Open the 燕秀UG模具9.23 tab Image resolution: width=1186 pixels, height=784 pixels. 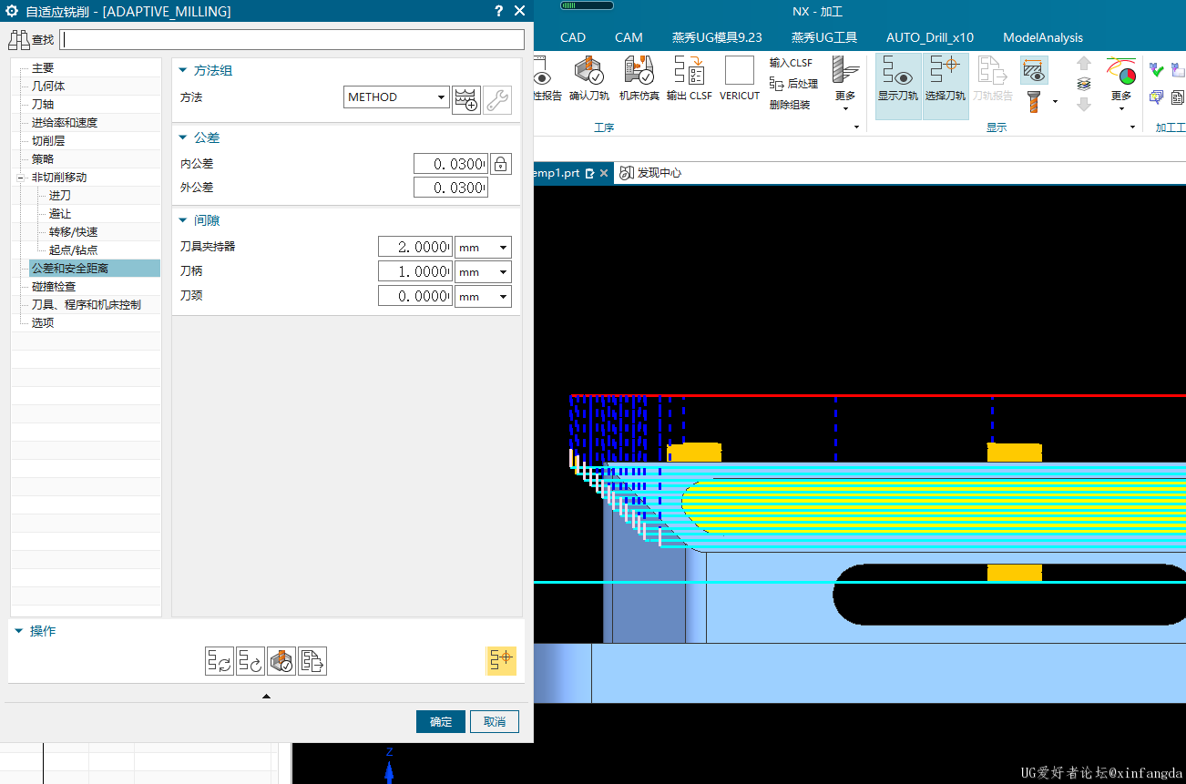click(x=717, y=37)
